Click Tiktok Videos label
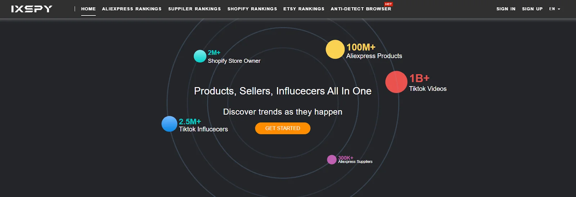Screen dimensions: 576x197 pos(428,89)
